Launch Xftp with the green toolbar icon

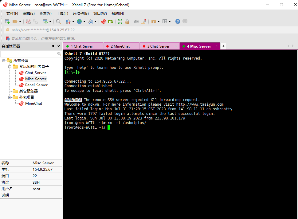[110, 22]
